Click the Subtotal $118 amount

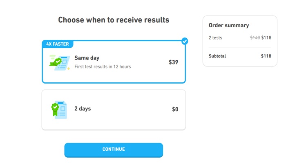click(x=266, y=56)
